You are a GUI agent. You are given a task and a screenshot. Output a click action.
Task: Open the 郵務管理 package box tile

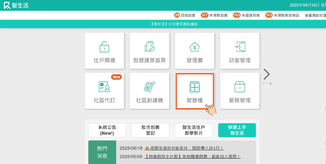240,91
